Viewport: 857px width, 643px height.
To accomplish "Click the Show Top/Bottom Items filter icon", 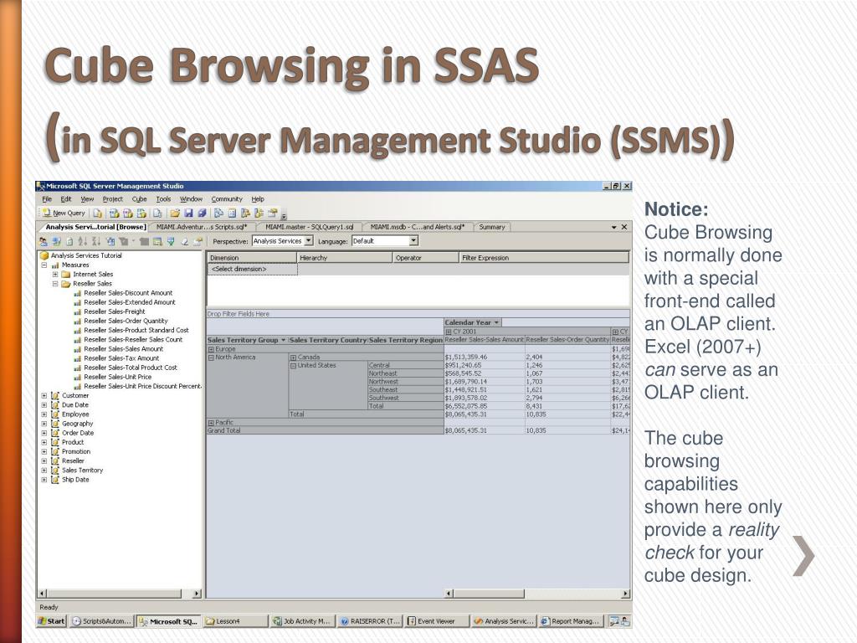I will tap(124, 242).
